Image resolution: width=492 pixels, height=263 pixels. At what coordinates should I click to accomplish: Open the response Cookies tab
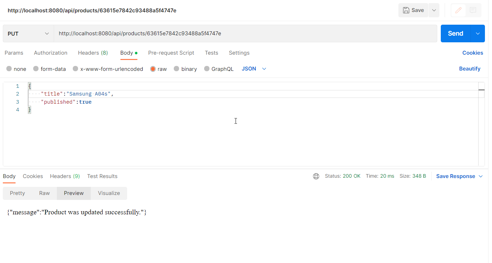[33, 176]
